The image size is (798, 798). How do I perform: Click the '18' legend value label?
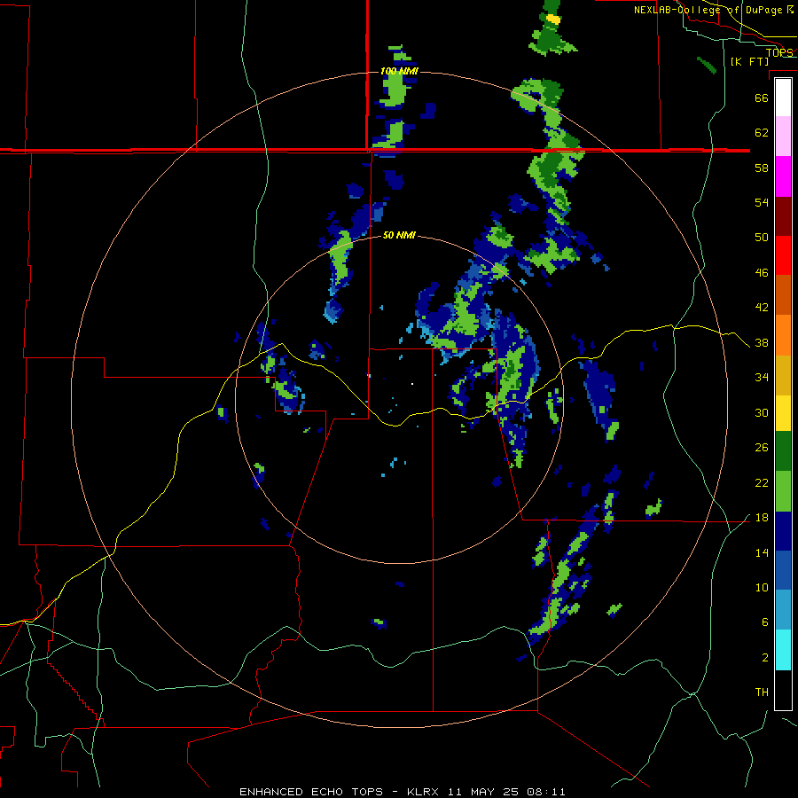[x=762, y=518]
